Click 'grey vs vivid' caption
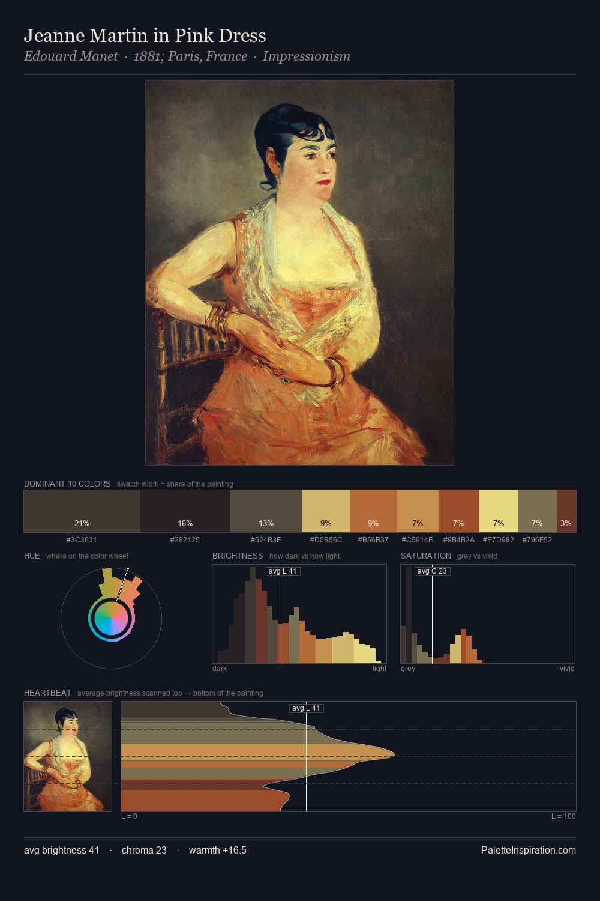Image resolution: width=600 pixels, height=901 pixels. (477, 556)
